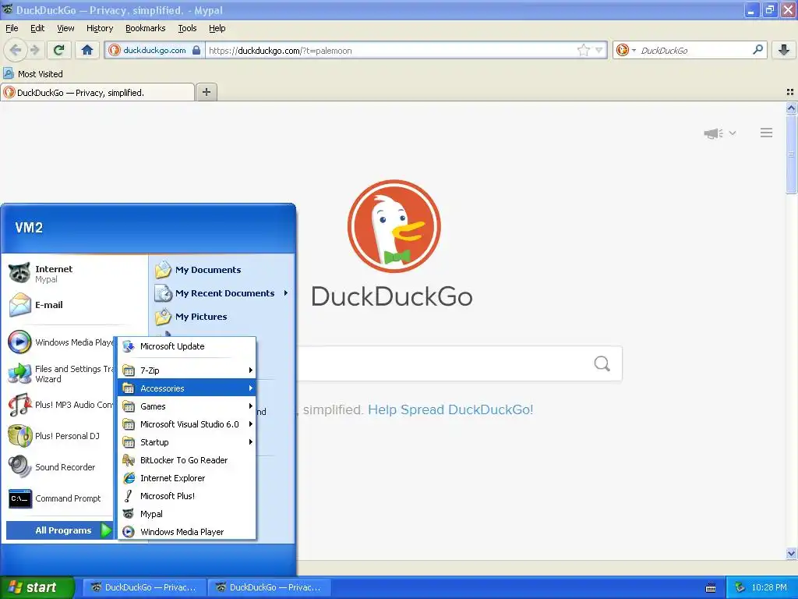The height and width of the screenshot is (599, 798).
Task: Expand the Accessories submenu
Action: coord(187,388)
